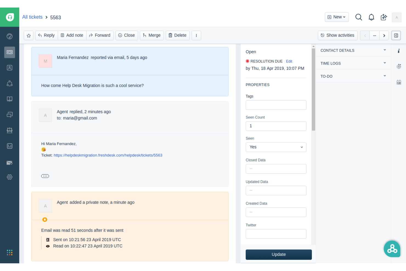This screenshot has height=271, width=406.
Task: Click Show activities in the toolbar
Action: (338, 35)
